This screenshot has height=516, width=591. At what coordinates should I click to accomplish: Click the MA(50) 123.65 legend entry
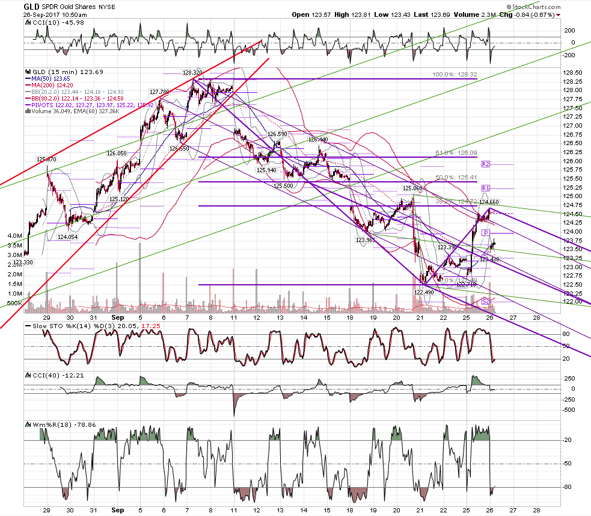tap(51, 78)
